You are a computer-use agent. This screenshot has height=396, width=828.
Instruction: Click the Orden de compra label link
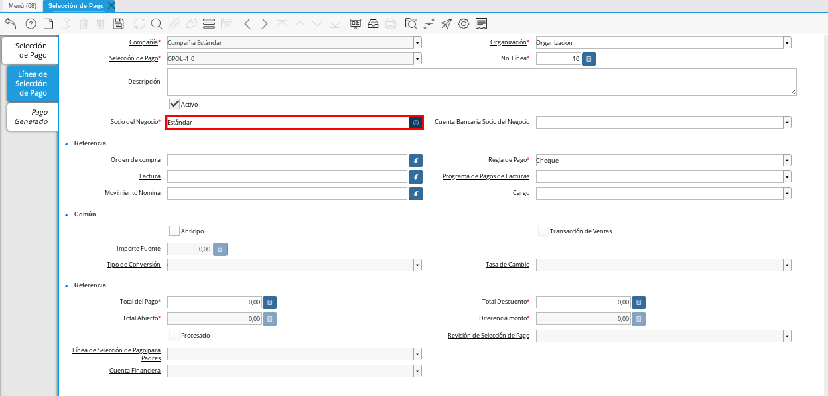(x=135, y=160)
